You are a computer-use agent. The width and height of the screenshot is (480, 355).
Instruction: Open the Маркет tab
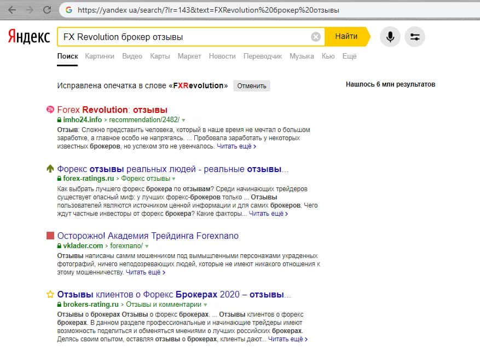pyautogui.click(x=189, y=56)
